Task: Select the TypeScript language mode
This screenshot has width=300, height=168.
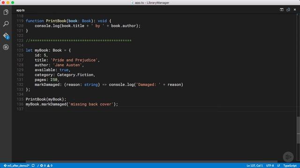Action: coord(290,166)
